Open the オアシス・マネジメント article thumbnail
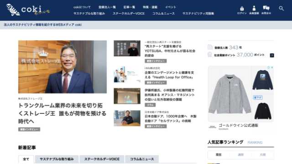 tap(127, 96)
